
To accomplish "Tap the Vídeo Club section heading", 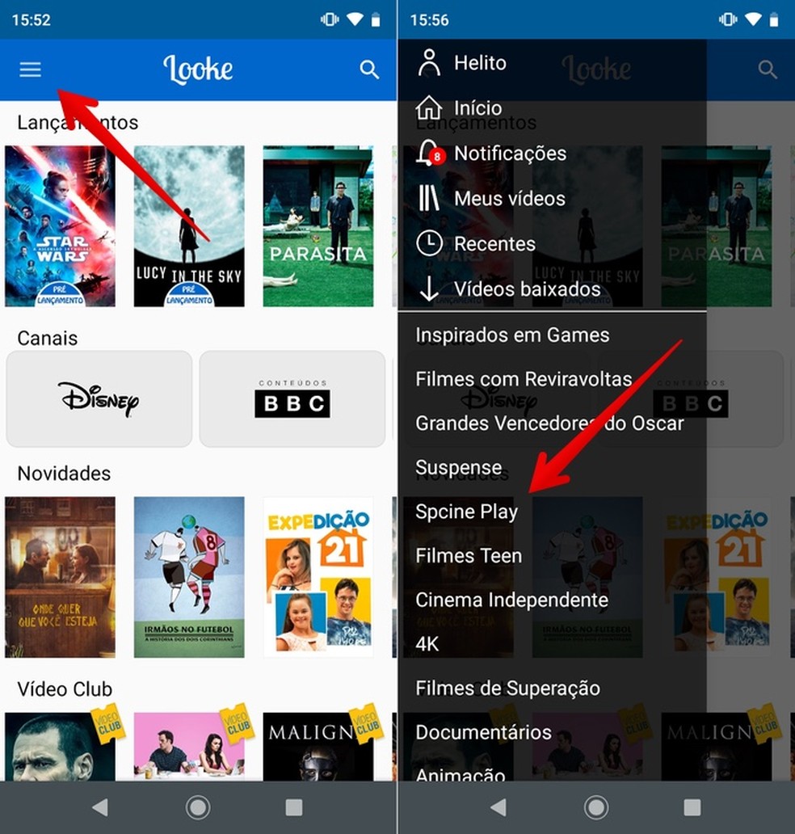I will [65, 689].
